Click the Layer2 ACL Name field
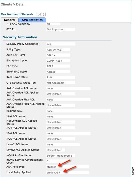The image size is (135, 177). tap(63, 144)
